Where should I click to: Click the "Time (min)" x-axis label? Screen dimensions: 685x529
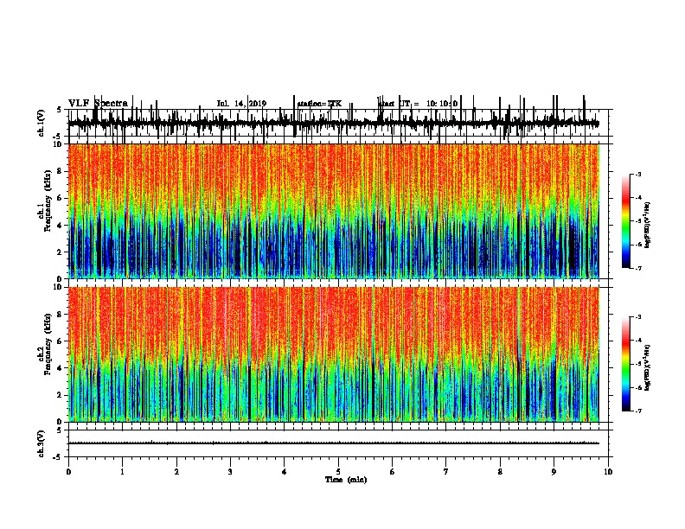click(346, 480)
